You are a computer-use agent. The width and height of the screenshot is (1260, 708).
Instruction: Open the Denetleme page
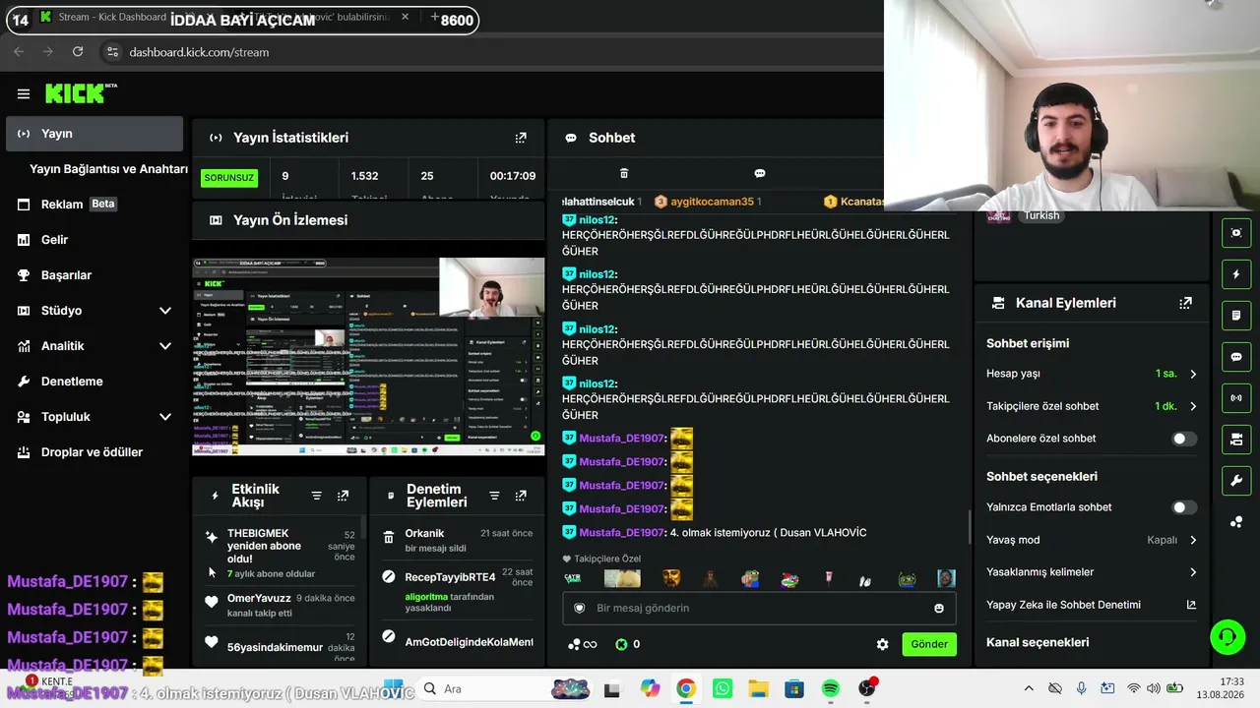pyautogui.click(x=94, y=382)
